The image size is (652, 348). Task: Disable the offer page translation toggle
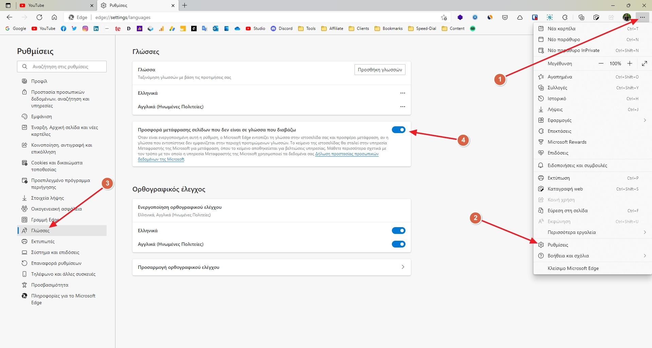pyautogui.click(x=398, y=130)
